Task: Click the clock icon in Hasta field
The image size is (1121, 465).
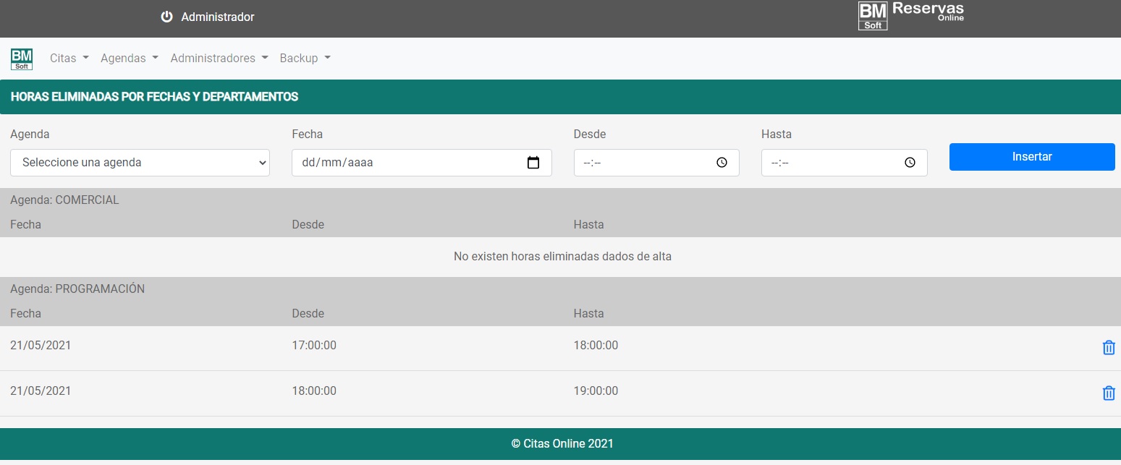Action: click(910, 163)
